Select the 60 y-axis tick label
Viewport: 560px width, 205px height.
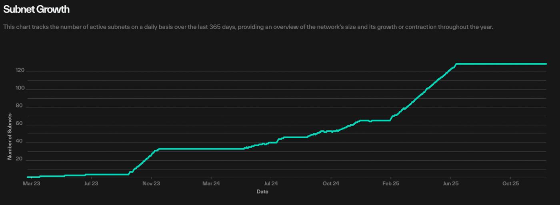19,124
